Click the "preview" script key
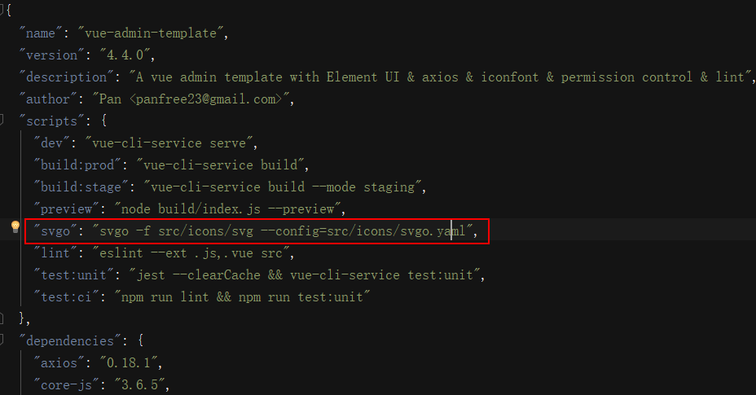Viewport: 756px width, 395px height. coord(68,209)
